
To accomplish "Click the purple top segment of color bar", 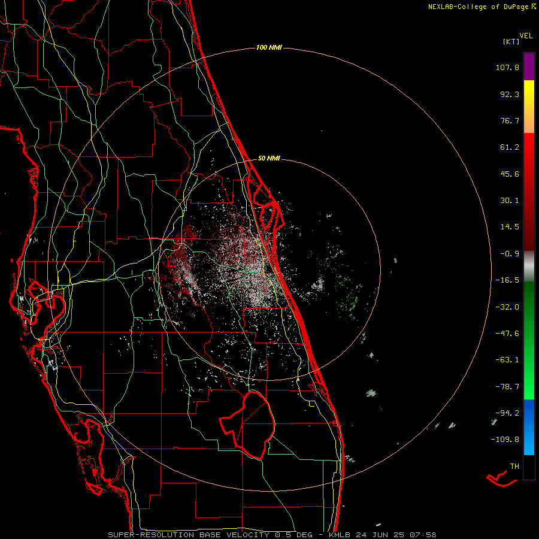I will point(529,66).
